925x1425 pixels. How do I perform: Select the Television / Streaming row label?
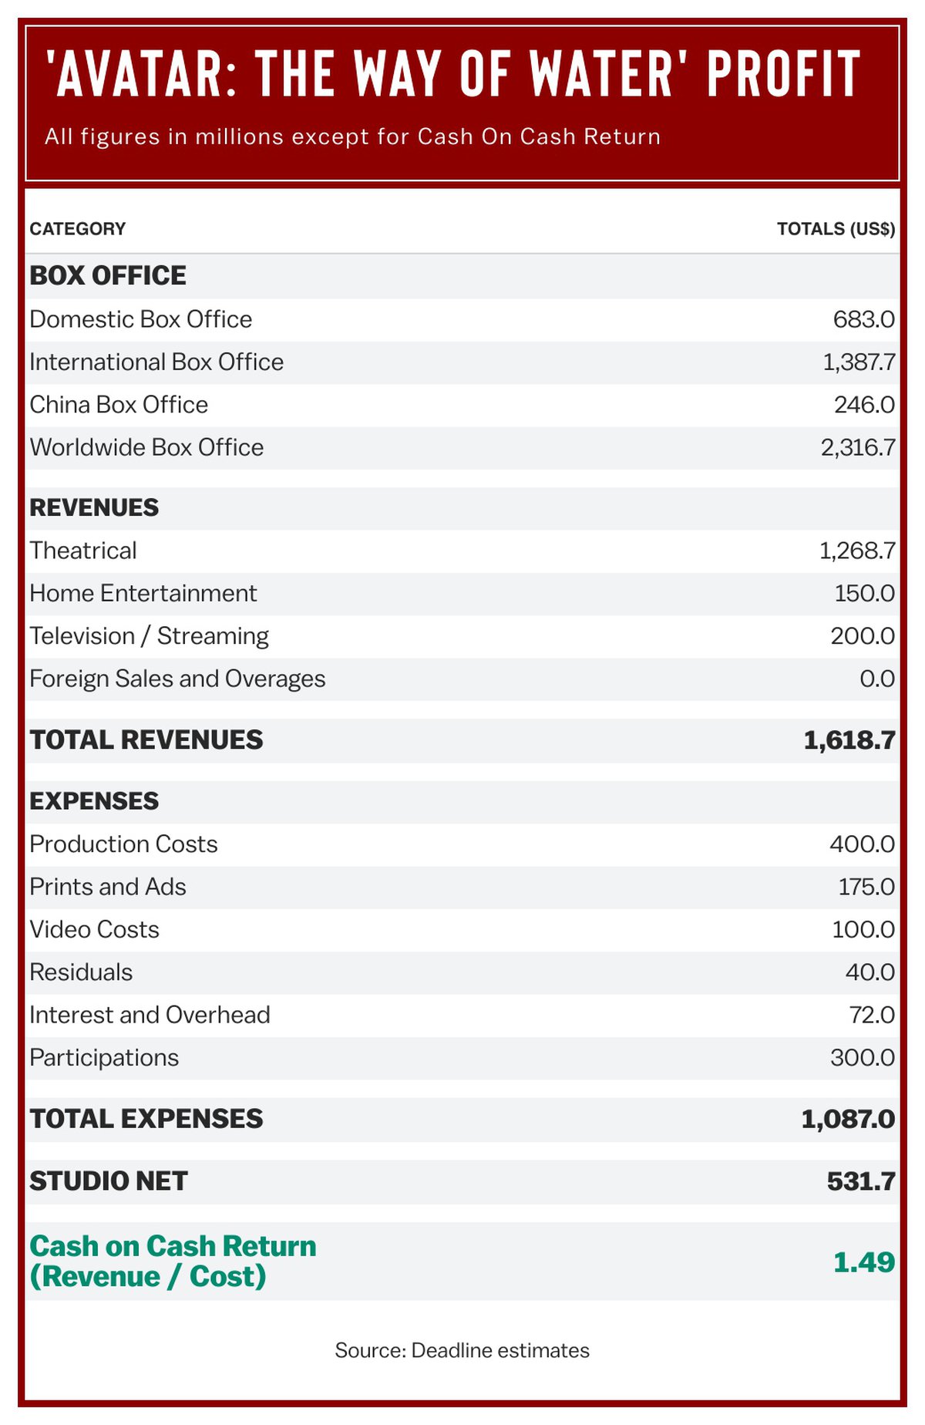(x=149, y=636)
